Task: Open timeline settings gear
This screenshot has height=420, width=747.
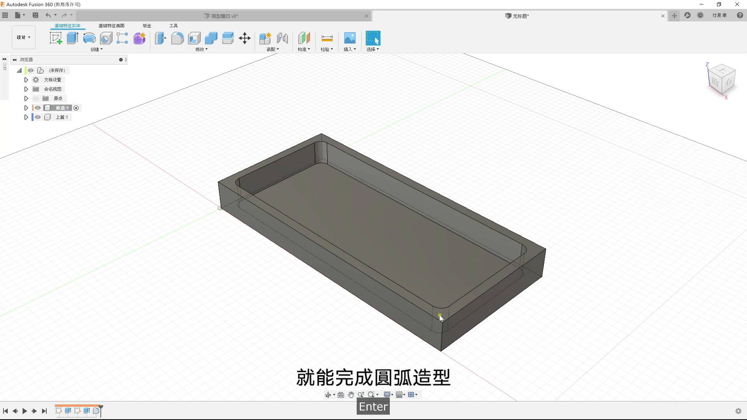Action: point(738,411)
